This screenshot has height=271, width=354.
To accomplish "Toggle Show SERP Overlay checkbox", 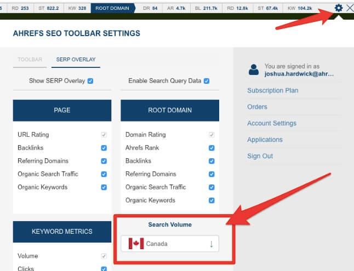I will click(x=90, y=81).
